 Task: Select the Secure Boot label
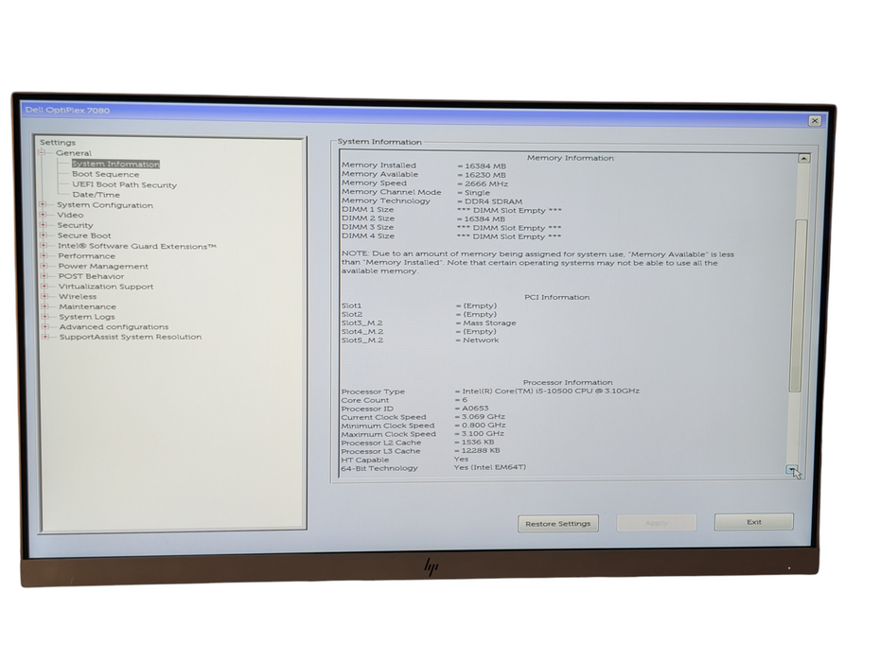click(x=84, y=235)
